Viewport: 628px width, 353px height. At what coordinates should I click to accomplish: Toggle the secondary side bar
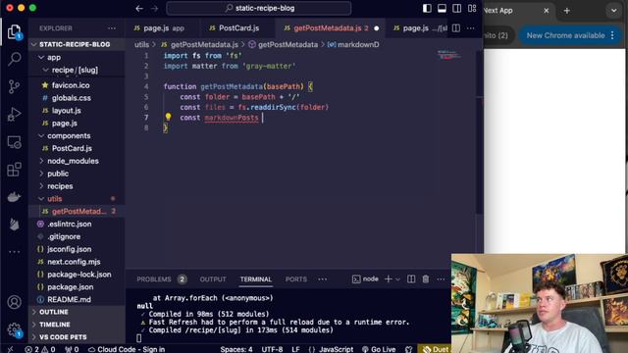[x=456, y=9]
